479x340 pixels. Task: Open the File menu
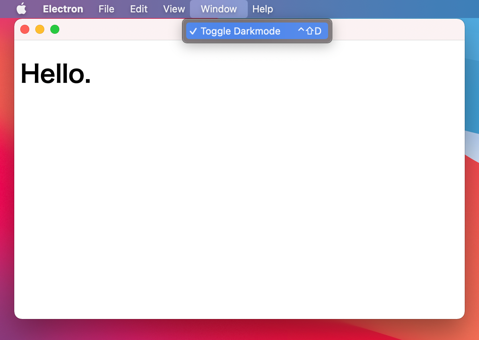(106, 9)
